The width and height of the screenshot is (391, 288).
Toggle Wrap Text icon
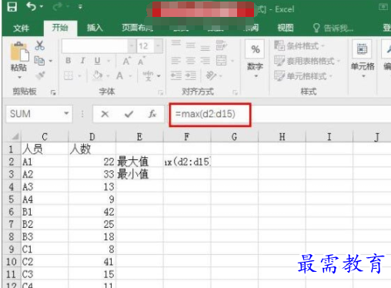[x=221, y=45]
